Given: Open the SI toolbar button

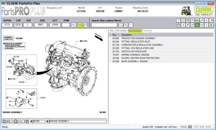Looking at the screenshot, I should pos(206,20).
